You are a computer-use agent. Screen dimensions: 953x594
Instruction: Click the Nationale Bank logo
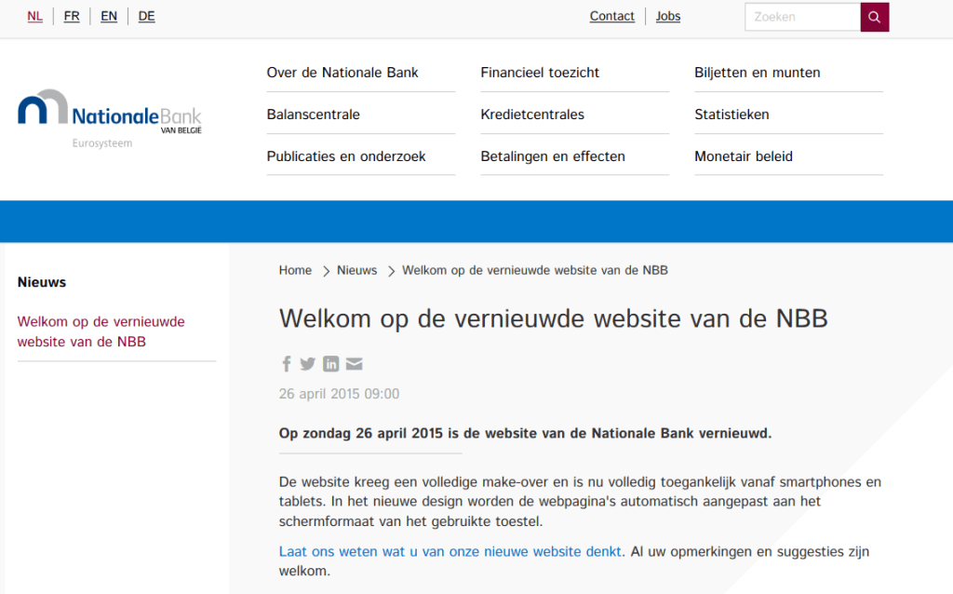point(109,115)
